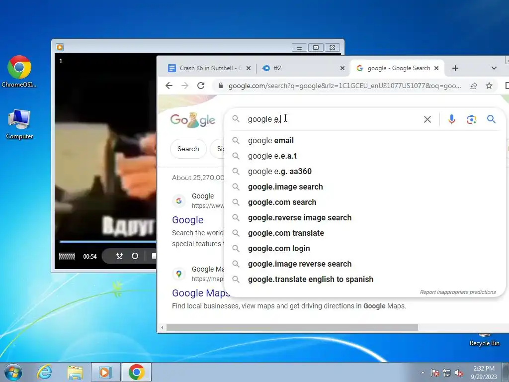
Task: Share this page from the address bar
Action: tap(473, 86)
